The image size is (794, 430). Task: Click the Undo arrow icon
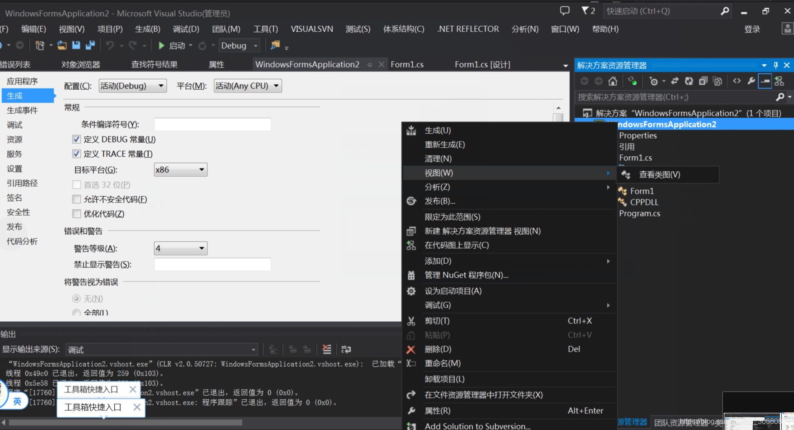click(110, 45)
